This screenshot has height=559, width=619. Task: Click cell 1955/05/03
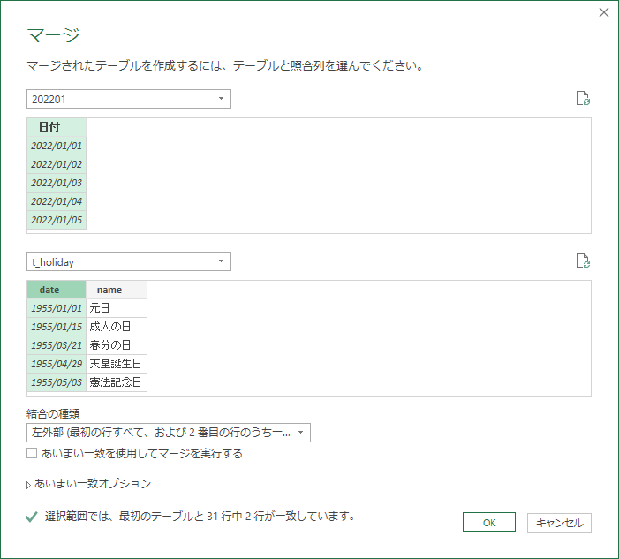point(57,382)
